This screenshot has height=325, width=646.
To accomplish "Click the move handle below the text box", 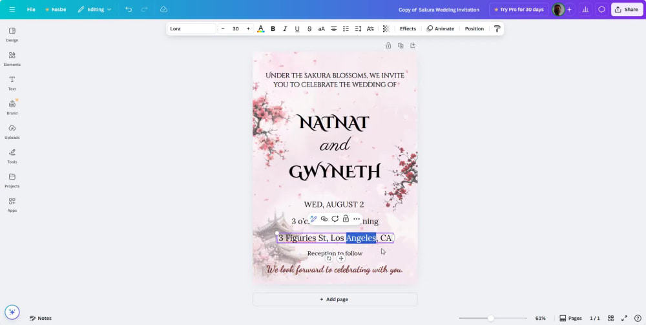I will coord(341,258).
